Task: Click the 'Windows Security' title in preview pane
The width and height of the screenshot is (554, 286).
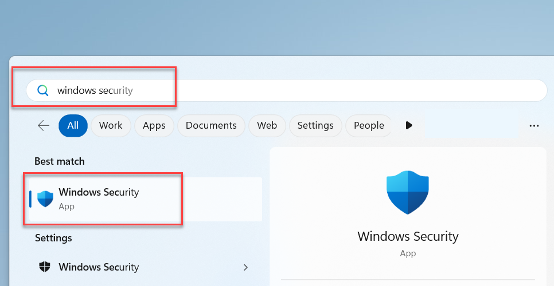Action: coord(408,236)
